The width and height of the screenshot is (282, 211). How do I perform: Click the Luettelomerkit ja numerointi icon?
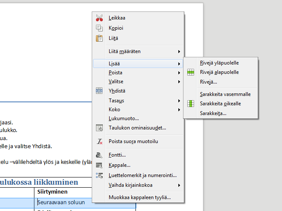coord(99,175)
